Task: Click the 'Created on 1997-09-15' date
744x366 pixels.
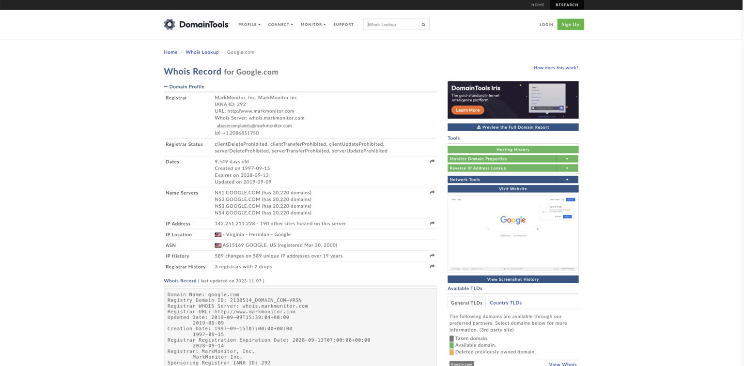Action: (242, 168)
